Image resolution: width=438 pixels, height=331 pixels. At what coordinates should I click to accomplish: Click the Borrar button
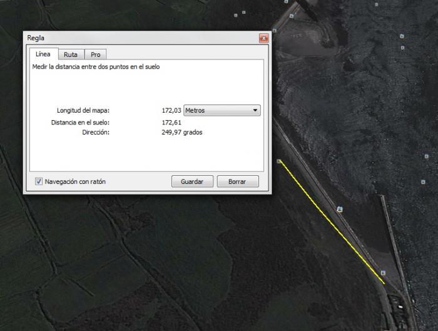click(238, 181)
